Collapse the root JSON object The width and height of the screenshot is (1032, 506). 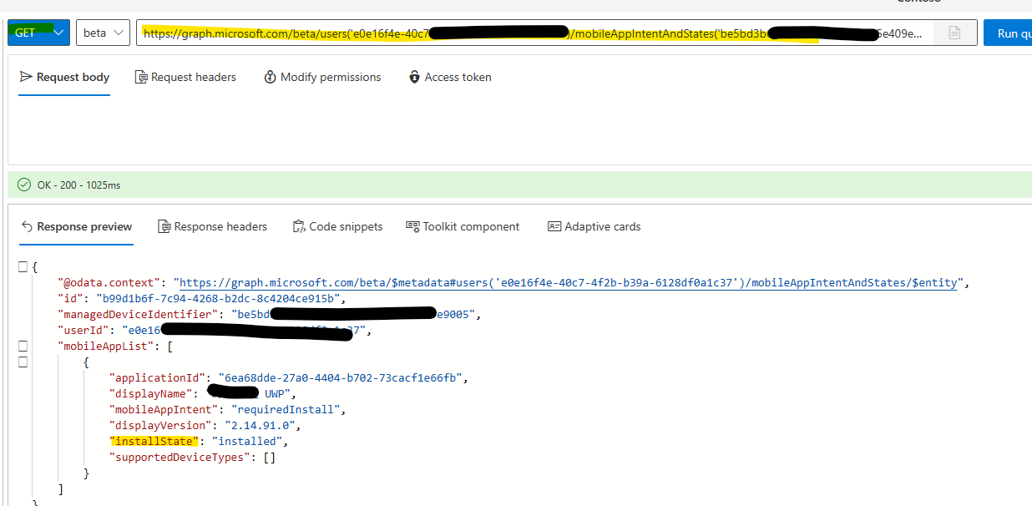tap(23, 266)
